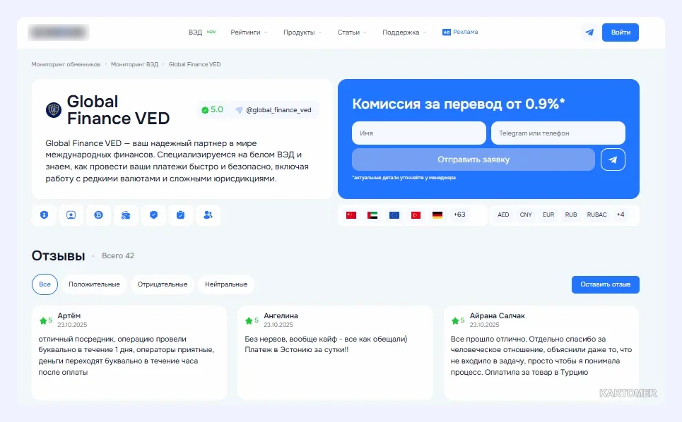Click the shield with user badge icon
Image resolution: width=682 pixels, height=422 pixels.
coord(44,215)
